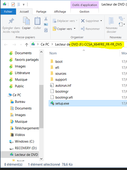Expand the Supprimer dropdown arrow

(x=101, y=21)
